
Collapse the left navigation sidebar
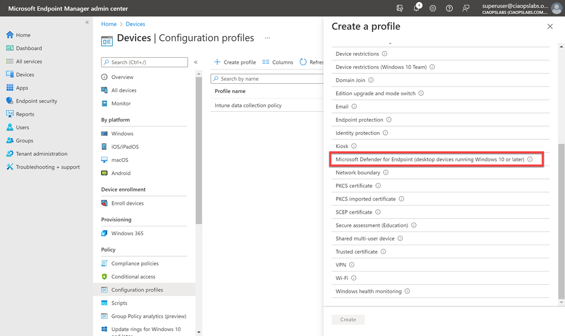[87, 22]
